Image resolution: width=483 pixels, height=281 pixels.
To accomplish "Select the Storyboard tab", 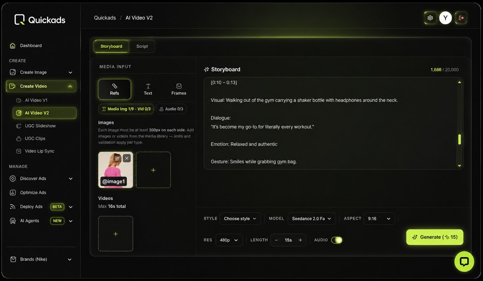I will pyautogui.click(x=111, y=46).
